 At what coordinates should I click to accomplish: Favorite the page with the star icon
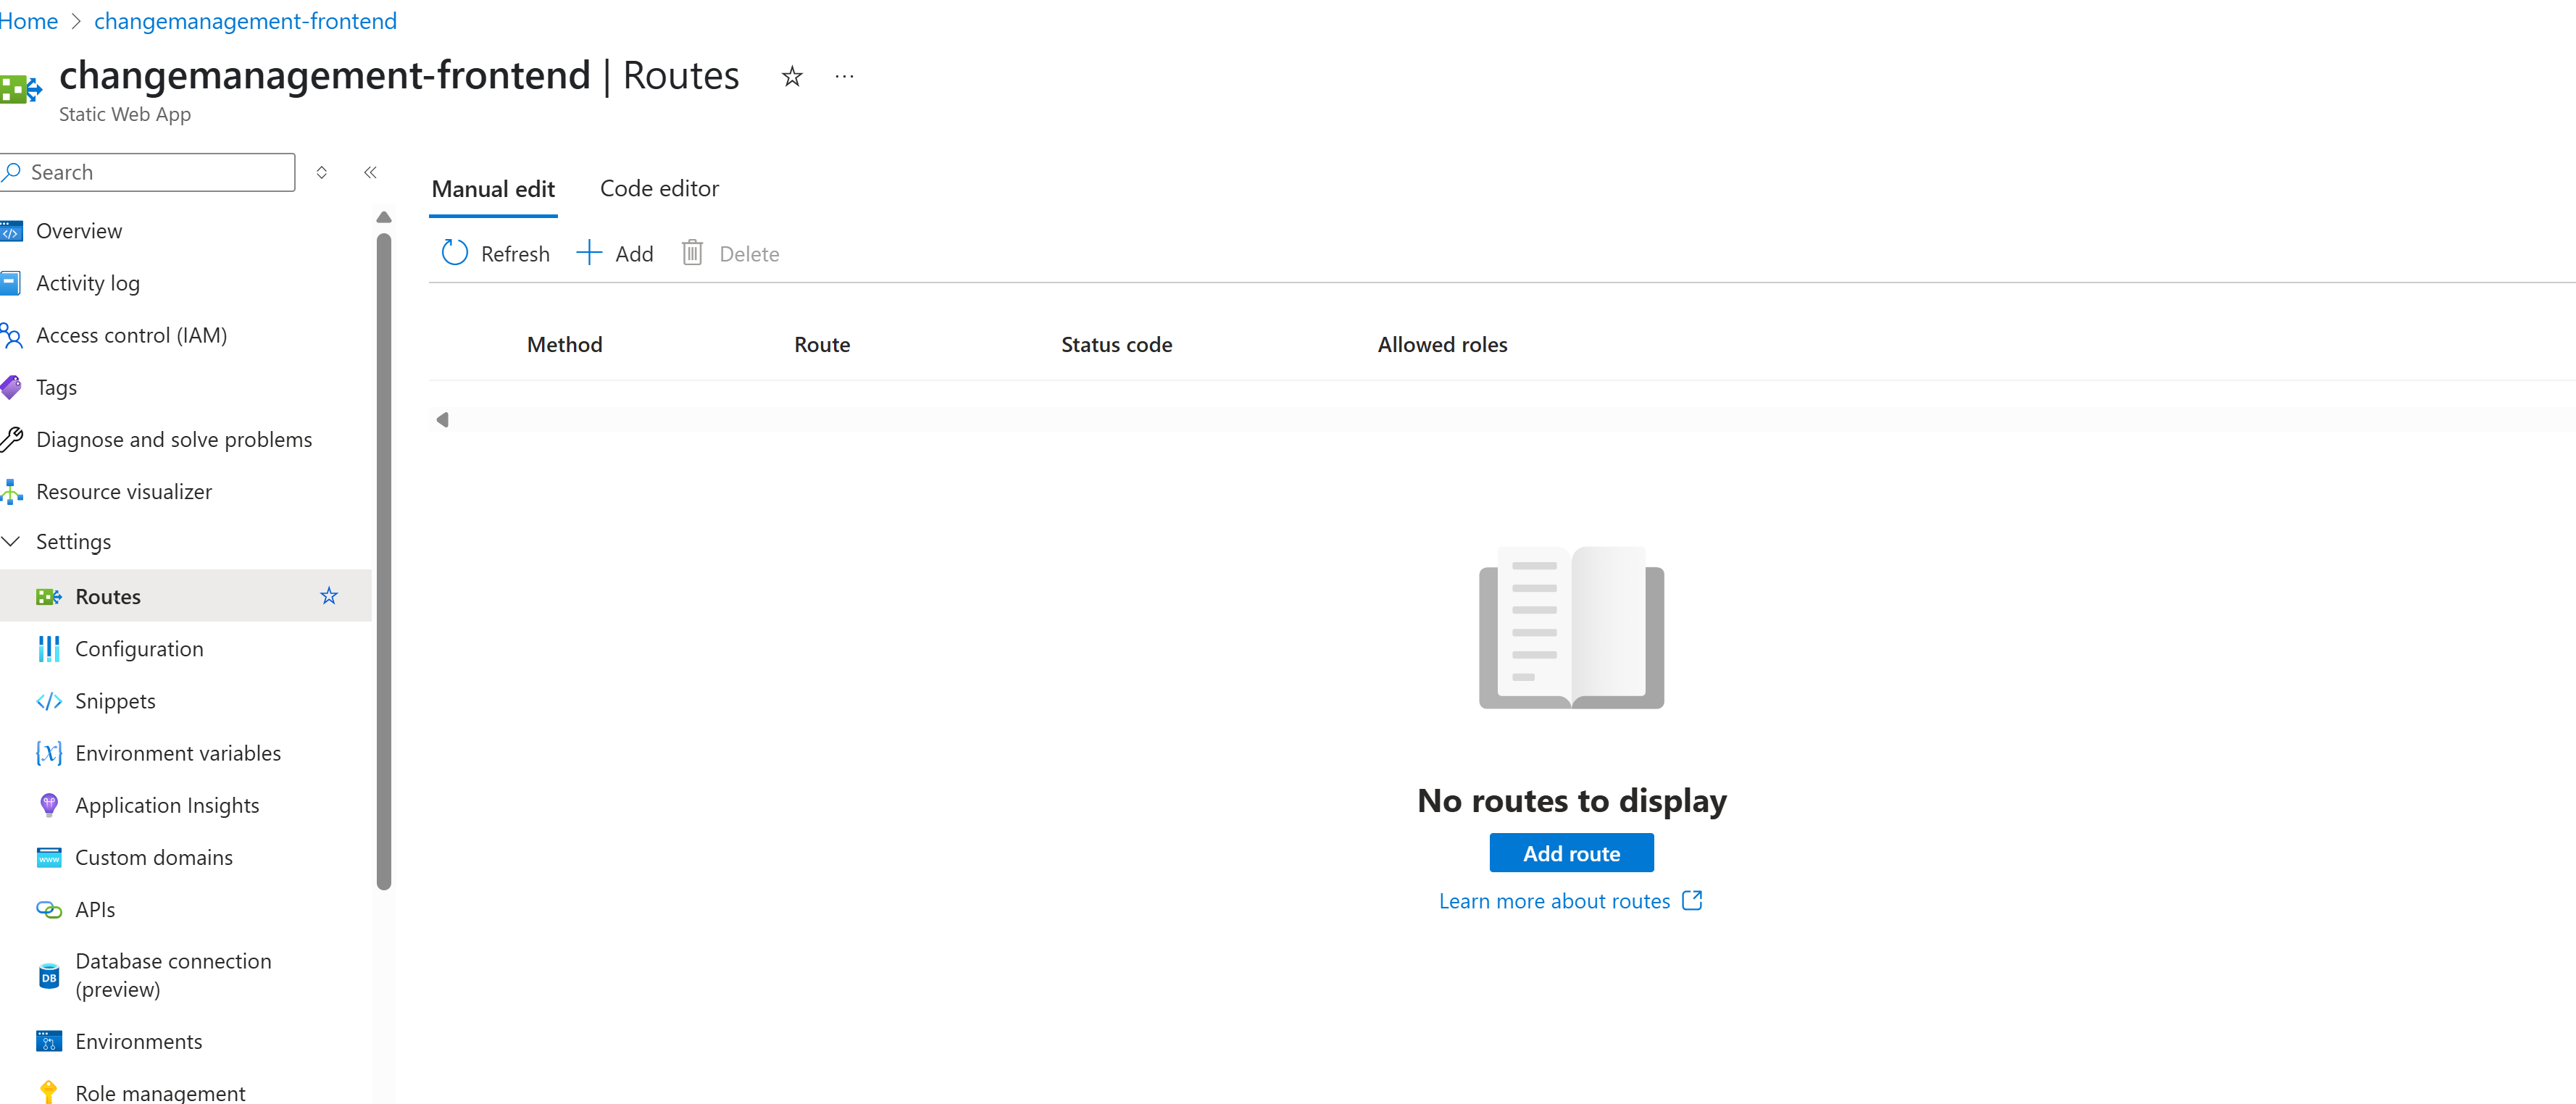pyautogui.click(x=792, y=76)
